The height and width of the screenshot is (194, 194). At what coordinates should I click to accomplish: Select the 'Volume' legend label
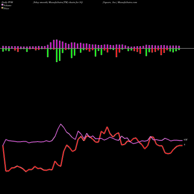tap(7, 5)
